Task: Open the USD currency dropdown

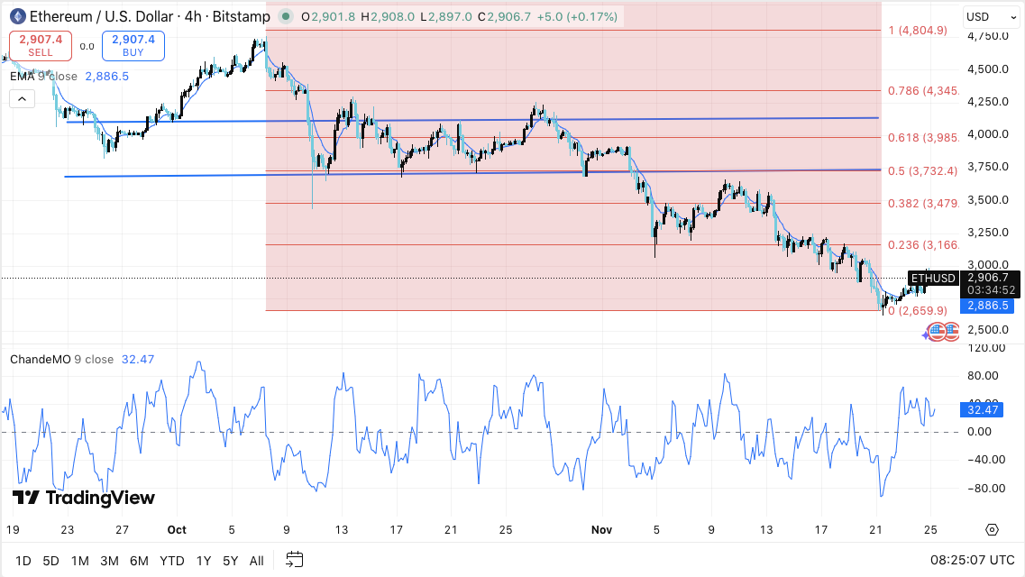Action: pos(989,16)
